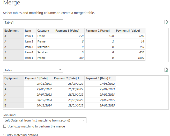
Task: Expand Fuzzy matching options
Action: coord(20,135)
